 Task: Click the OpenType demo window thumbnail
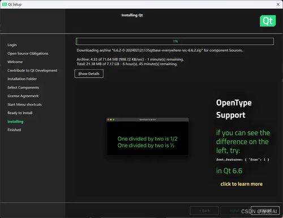(148, 136)
